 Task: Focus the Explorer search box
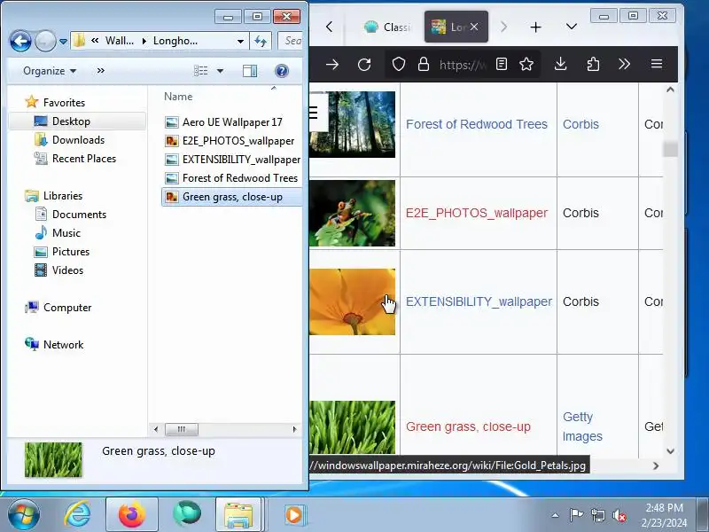(x=291, y=41)
